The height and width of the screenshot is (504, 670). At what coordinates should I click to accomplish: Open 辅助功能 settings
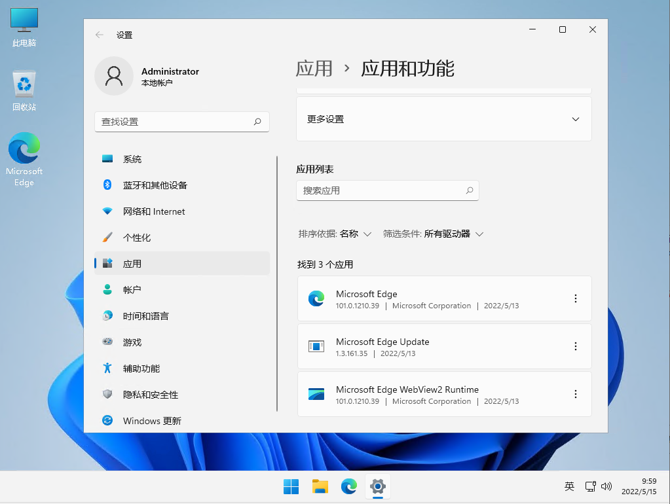pyautogui.click(x=182, y=368)
